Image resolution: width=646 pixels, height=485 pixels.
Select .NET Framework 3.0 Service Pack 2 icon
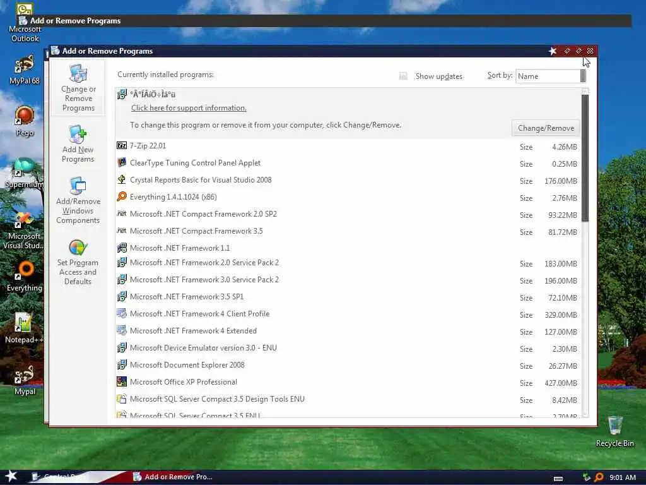[x=122, y=279]
